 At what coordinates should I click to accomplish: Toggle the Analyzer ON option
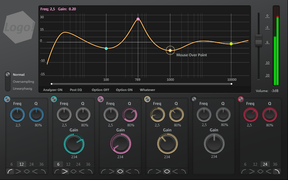click(53, 90)
